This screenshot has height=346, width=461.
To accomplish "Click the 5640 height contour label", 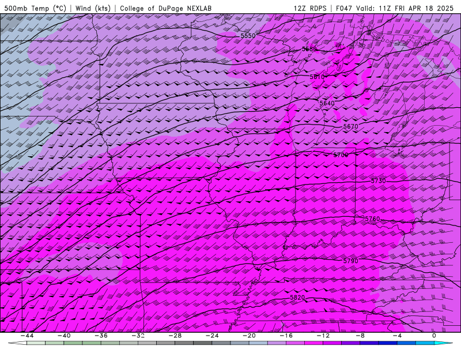I will pyautogui.click(x=327, y=103).
